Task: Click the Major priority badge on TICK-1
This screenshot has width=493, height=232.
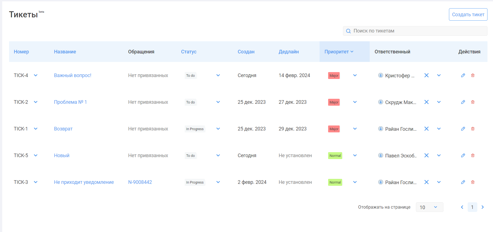Action: (x=334, y=129)
